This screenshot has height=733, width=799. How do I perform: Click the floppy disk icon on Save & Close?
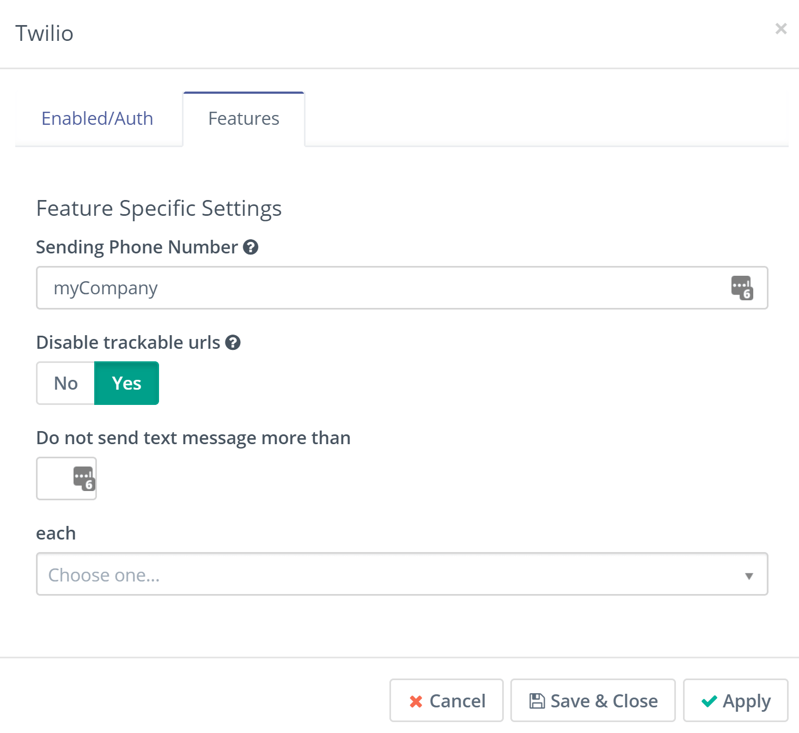(537, 701)
